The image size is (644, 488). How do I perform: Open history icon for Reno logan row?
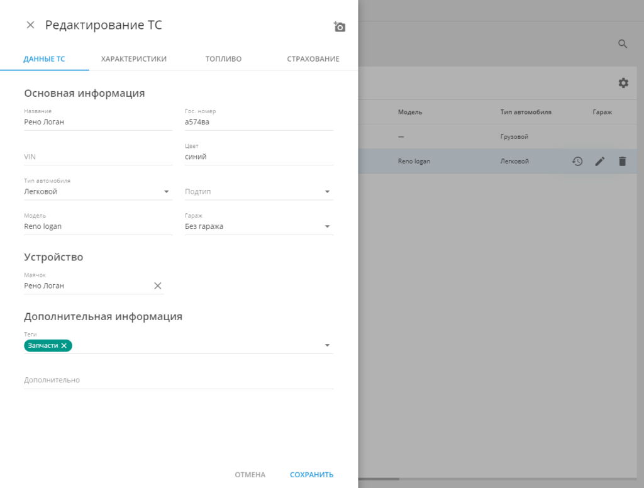tap(577, 162)
